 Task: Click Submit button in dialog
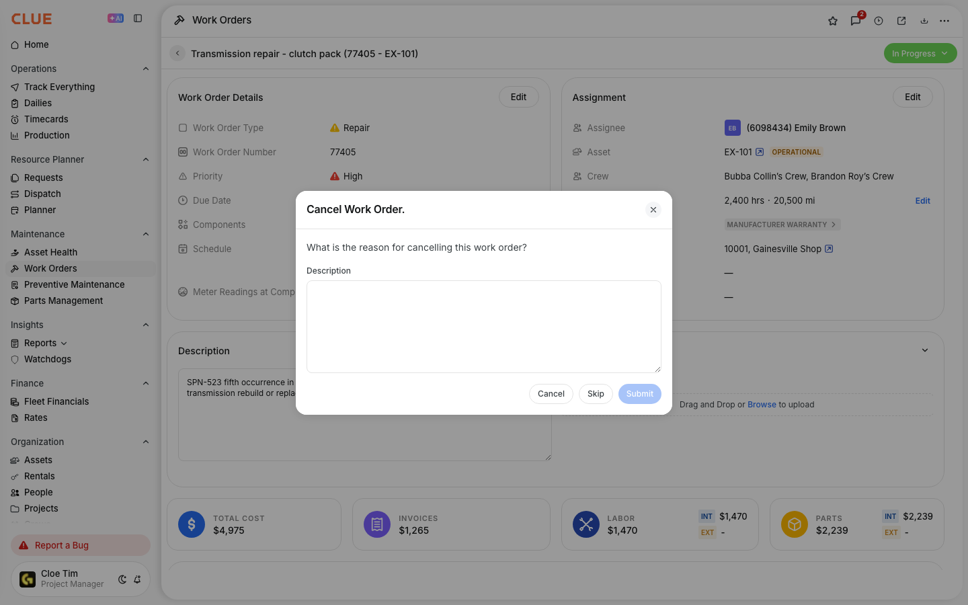[640, 394]
